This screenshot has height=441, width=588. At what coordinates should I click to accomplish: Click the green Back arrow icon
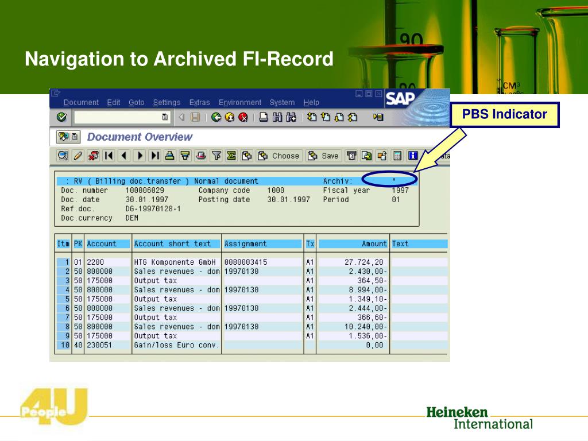(216, 117)
